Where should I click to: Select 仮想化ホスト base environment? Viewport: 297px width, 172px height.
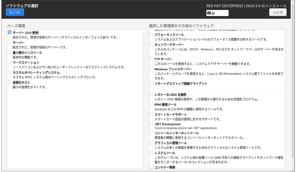pyautogui.click(x=10, y=82)
